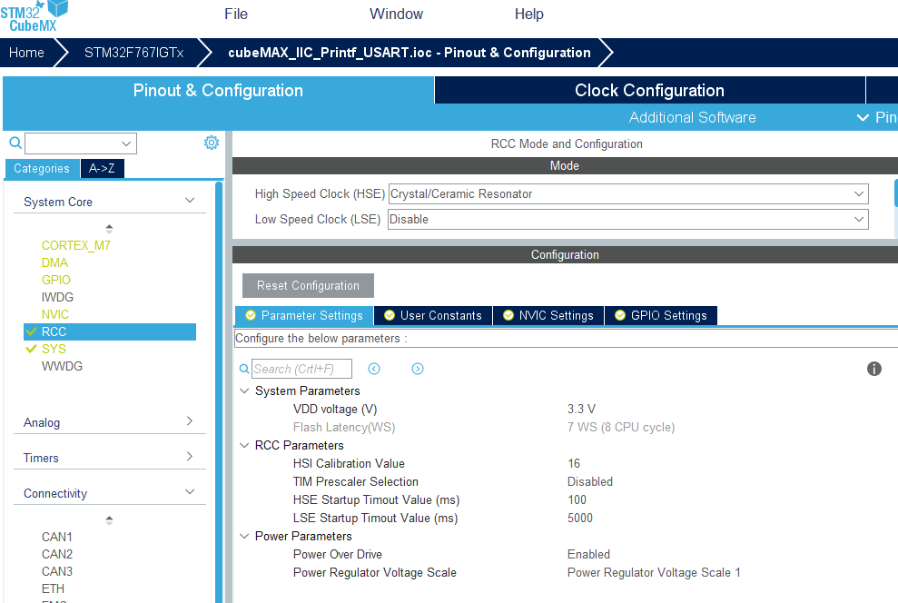Collapse the RCC Parameters group
898x603 pixels.
pos(244,445)
